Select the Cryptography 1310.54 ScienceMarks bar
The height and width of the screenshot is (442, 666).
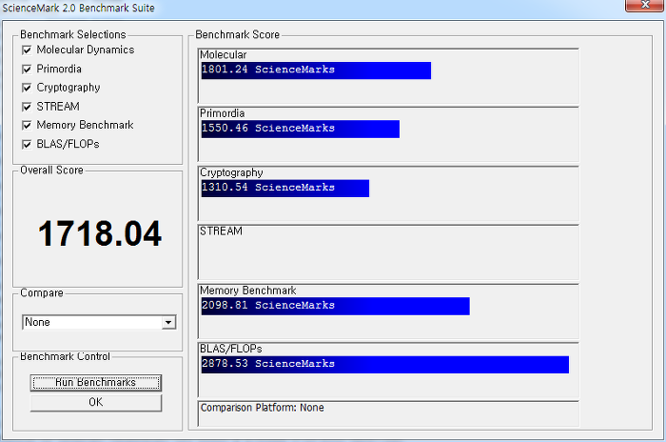(285, 189)
